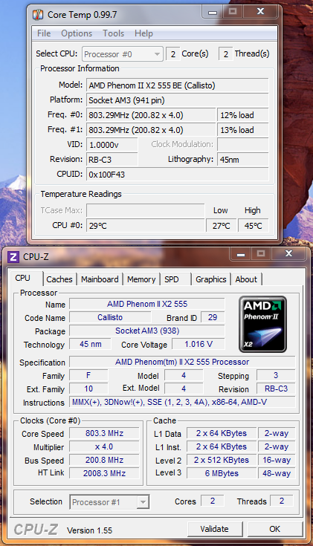The height and width of the screenshot is (546, 313).
Task: Click the Core Temp thermometer title icon
Action: pos(38,15)
